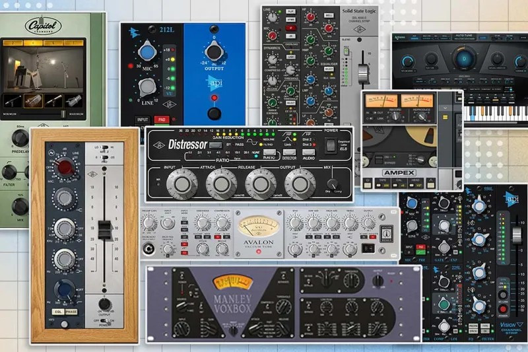
Task: Click the Capitol Chambers minimum-maximum slider handle
Action: click(x=63, y=114)
